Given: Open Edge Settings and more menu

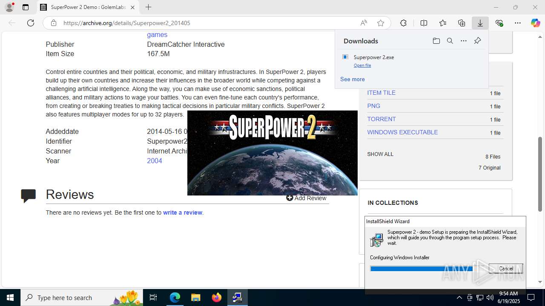Looking at the screenshot, I should (518, 23).
